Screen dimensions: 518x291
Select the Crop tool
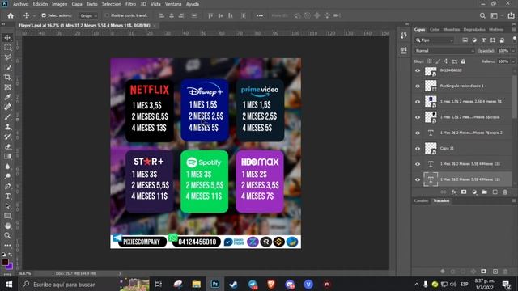point(7,78)
